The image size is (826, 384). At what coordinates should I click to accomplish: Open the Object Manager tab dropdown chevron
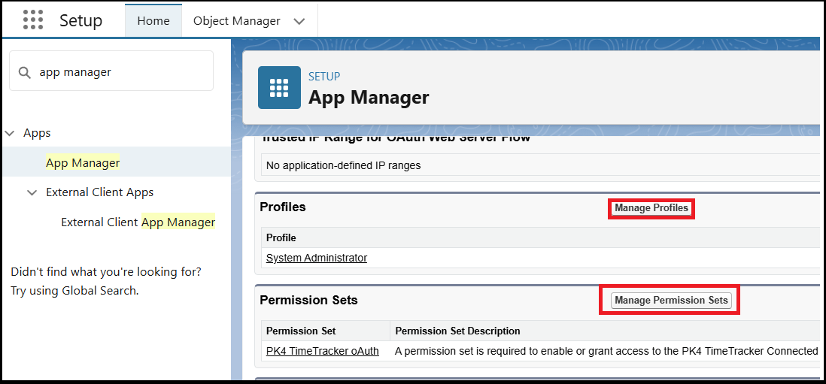(x=299, y=21)
